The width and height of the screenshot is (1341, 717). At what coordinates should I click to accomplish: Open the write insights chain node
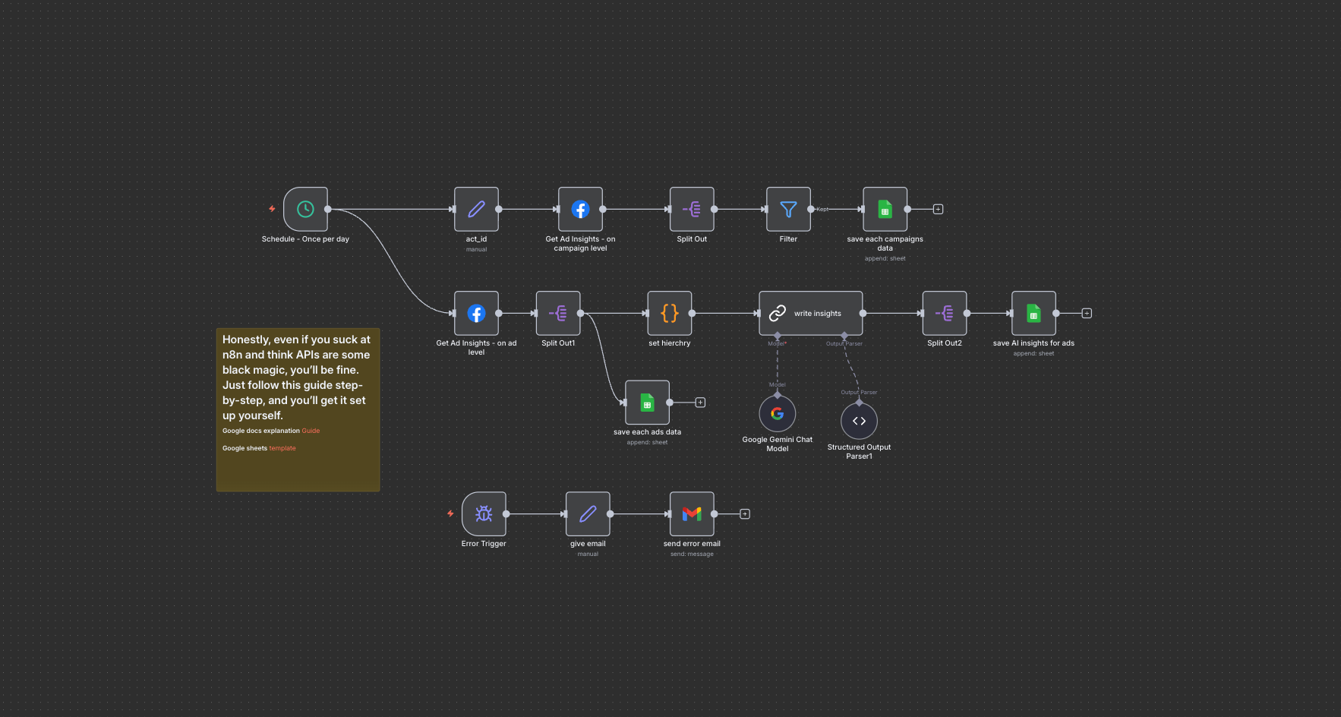810,313
